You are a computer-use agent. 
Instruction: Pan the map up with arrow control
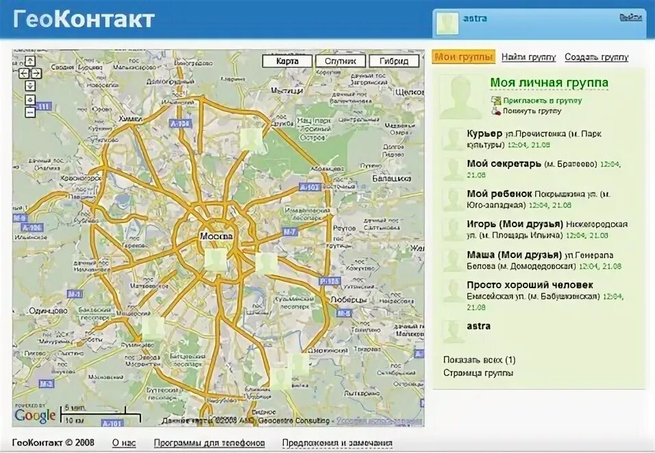(30, 61)
